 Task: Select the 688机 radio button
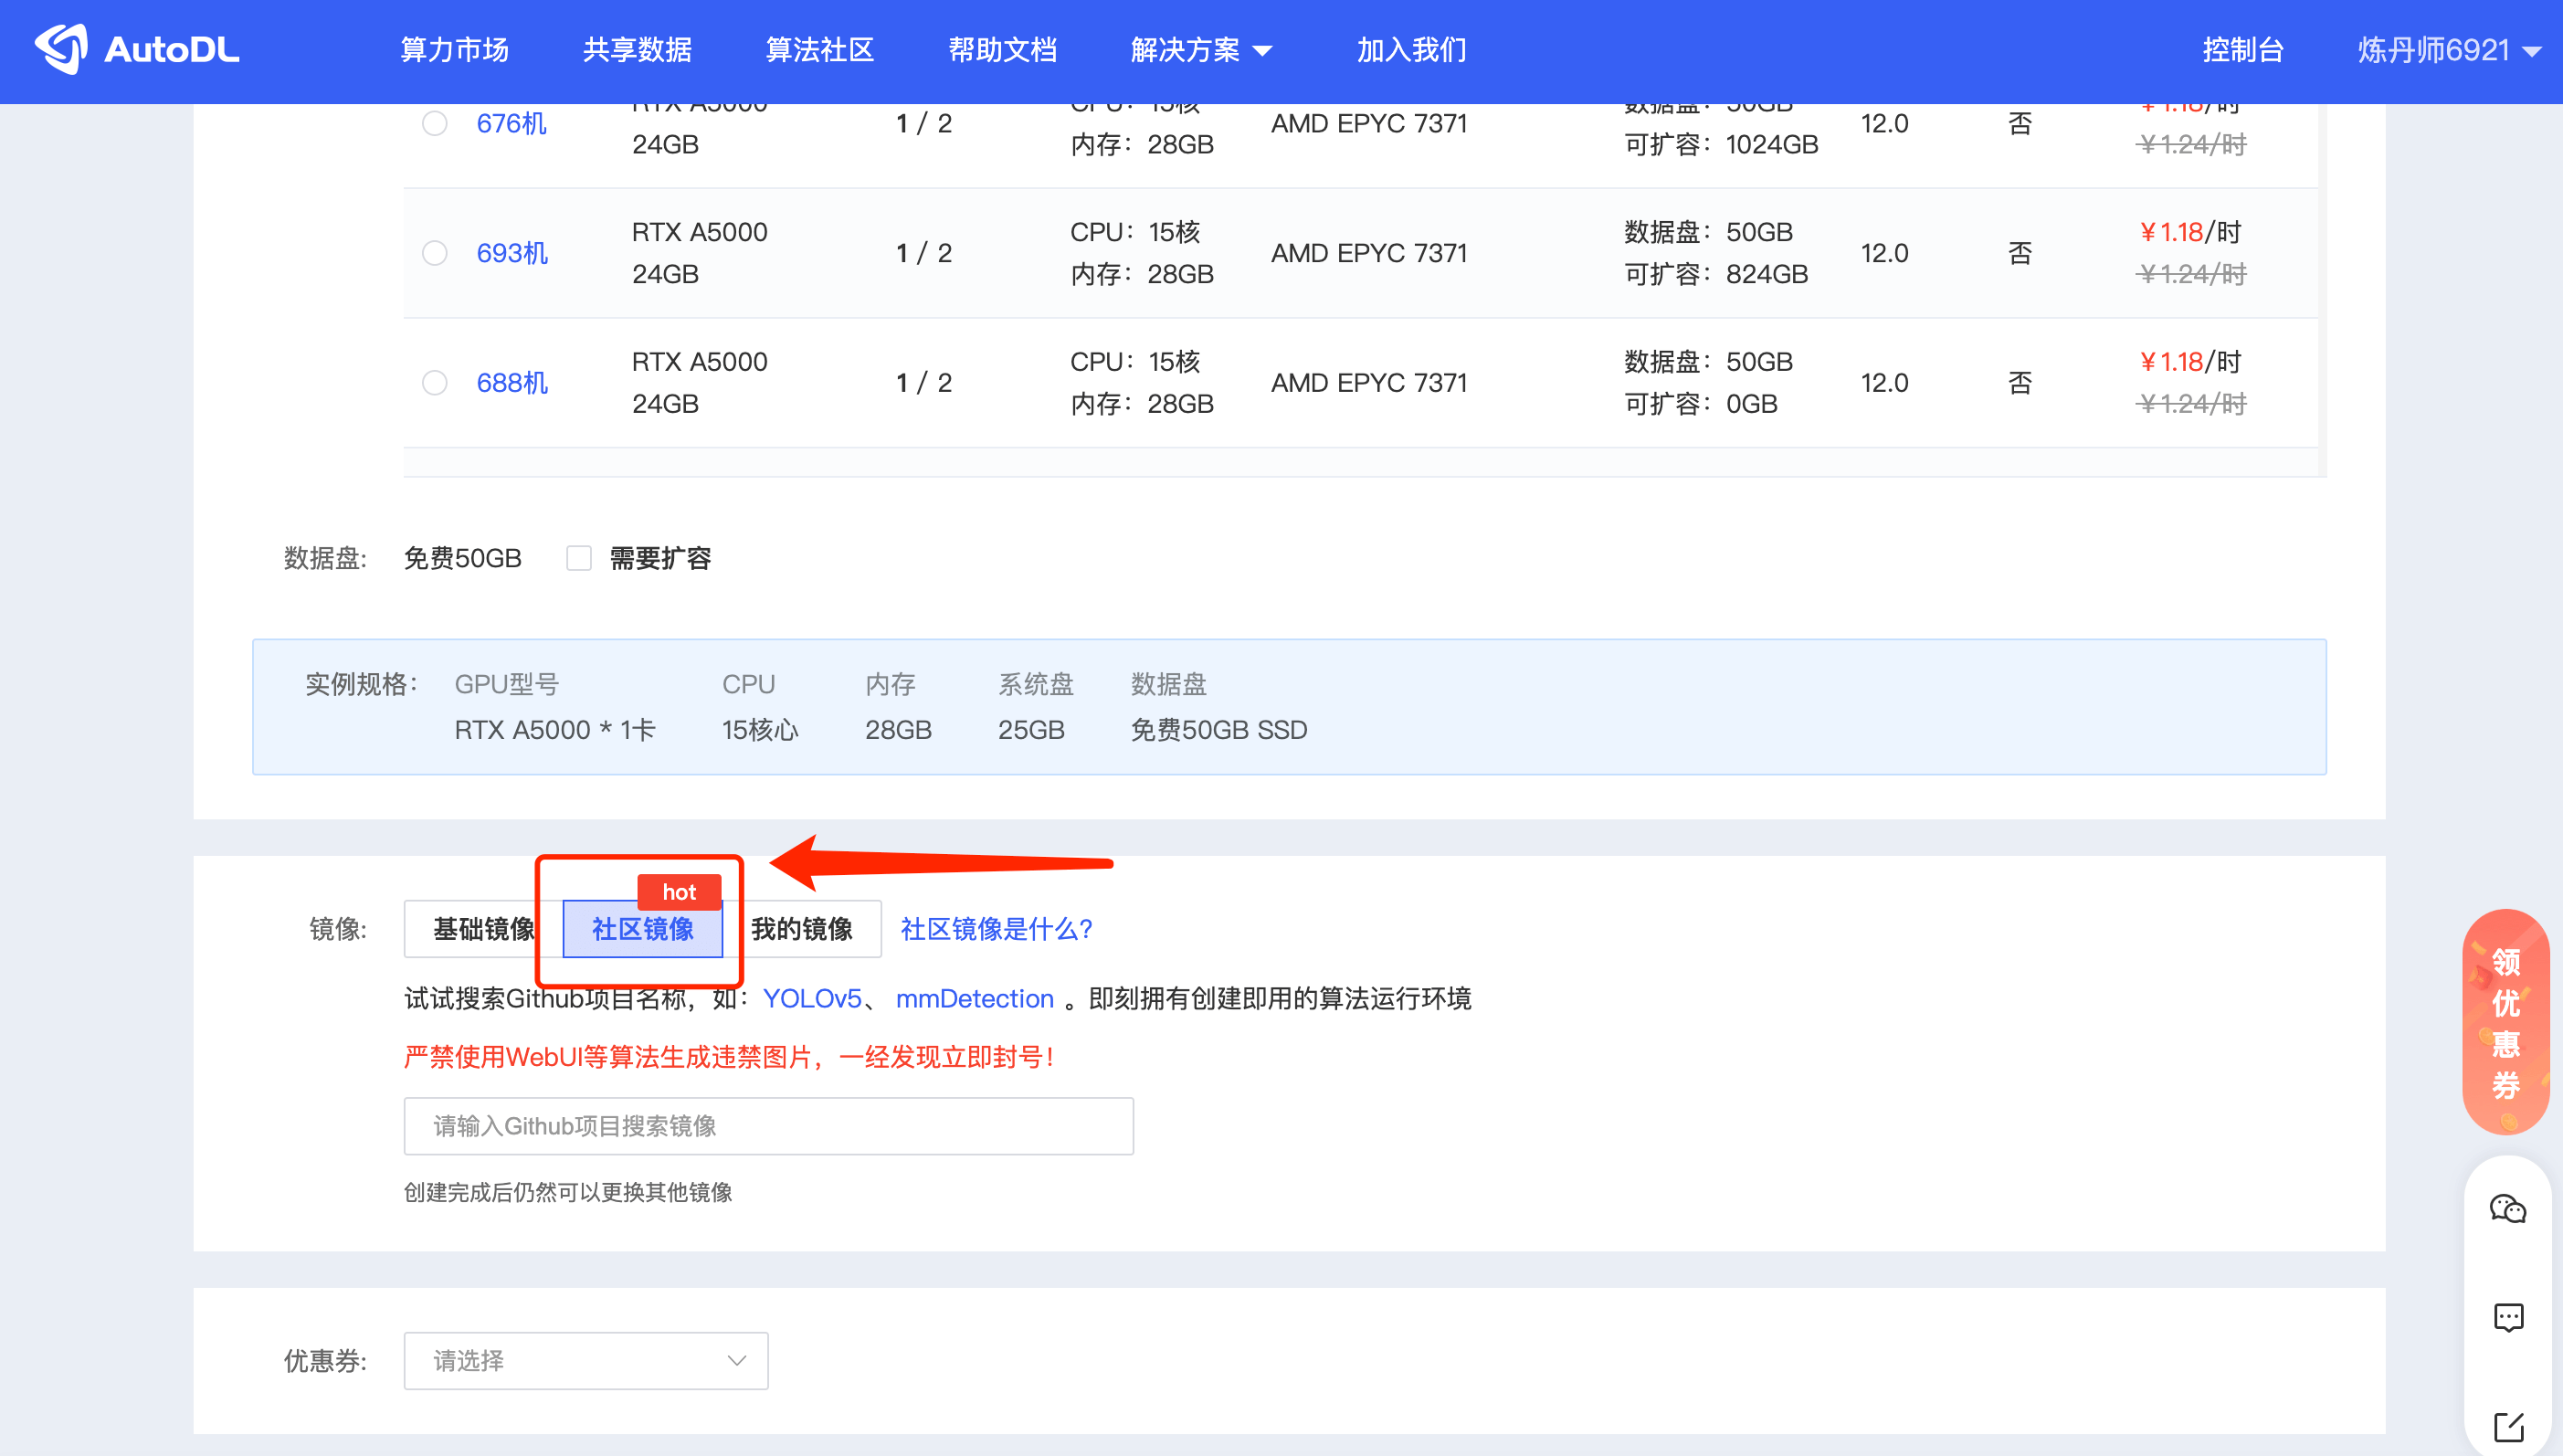434,383
